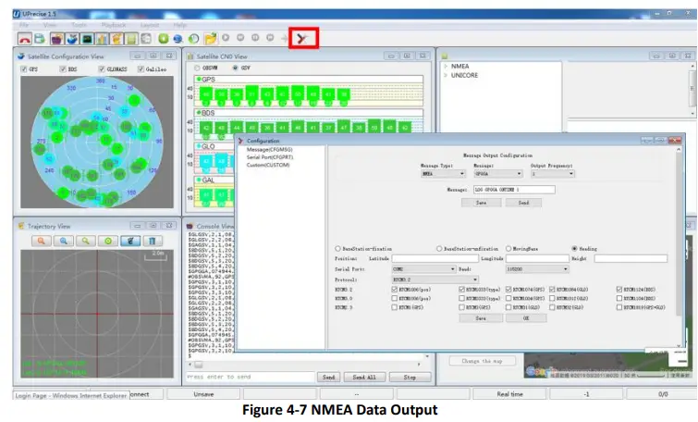The image size is (698, 422).
Task: Open the Configuration tool icon in red box
Action: pyautogui.click(x=303, y=38)
